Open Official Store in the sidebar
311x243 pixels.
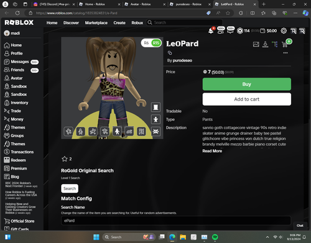click(x=19, y=221)
